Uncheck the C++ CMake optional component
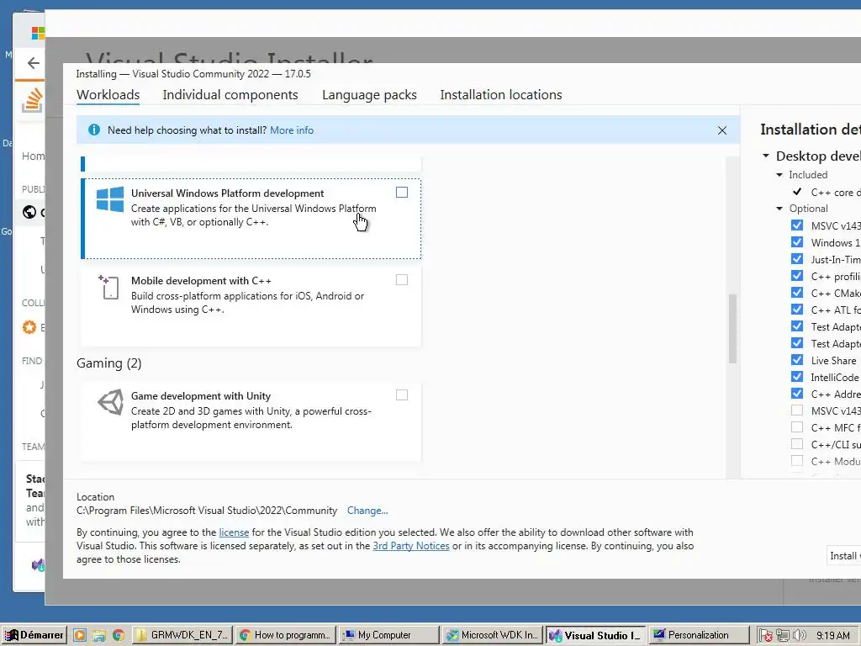The height and width of the screenshot is (646, 861). click(x=797, y=293)
